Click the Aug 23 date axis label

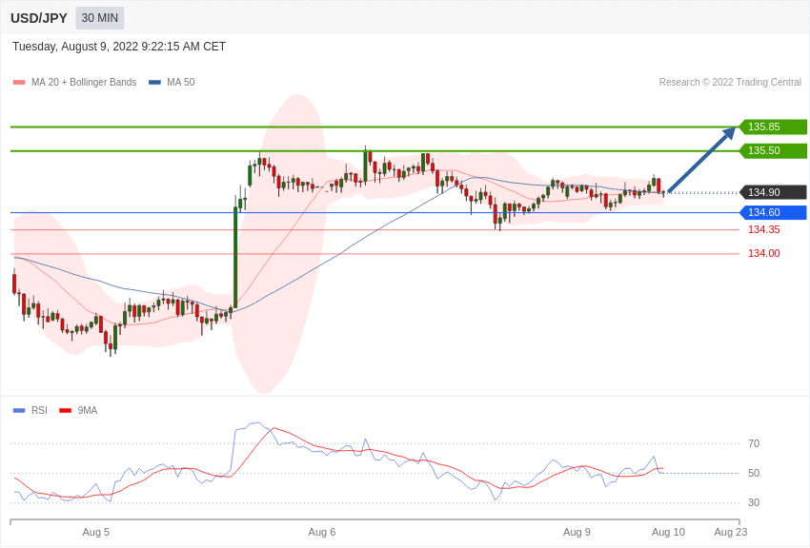[731, 532]
